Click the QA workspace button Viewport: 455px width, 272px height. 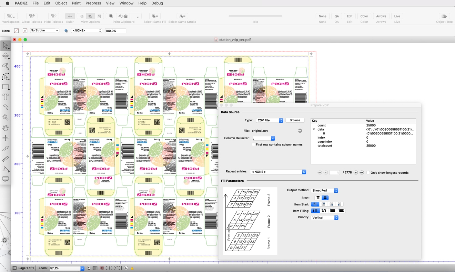pos(336,16)
